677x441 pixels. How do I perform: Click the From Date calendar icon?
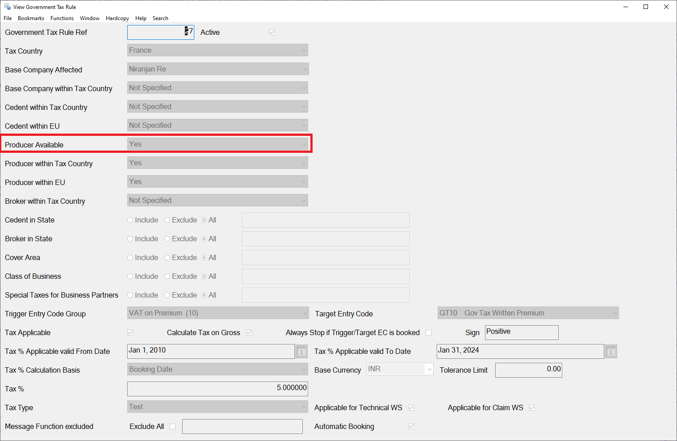(x=301, y=352)
